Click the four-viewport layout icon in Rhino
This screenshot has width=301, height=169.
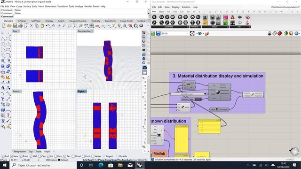pos(92,26)
